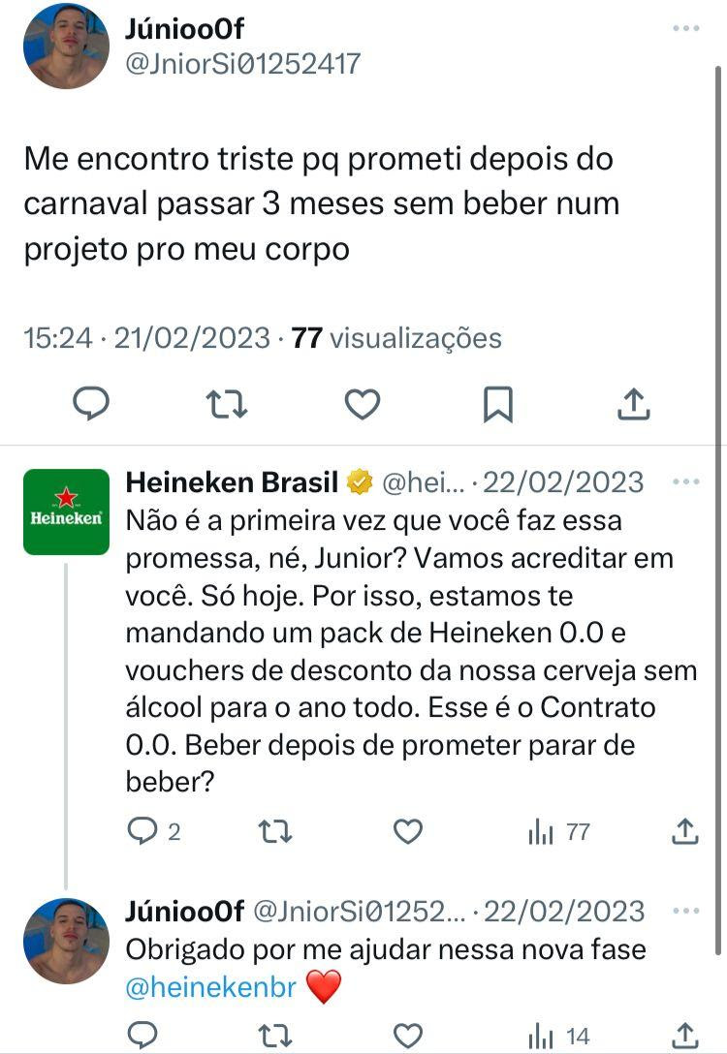Open Heineken Brasil profile picture
The image size is (727, 1054).
pyautogui.click(x=66, y=511)
